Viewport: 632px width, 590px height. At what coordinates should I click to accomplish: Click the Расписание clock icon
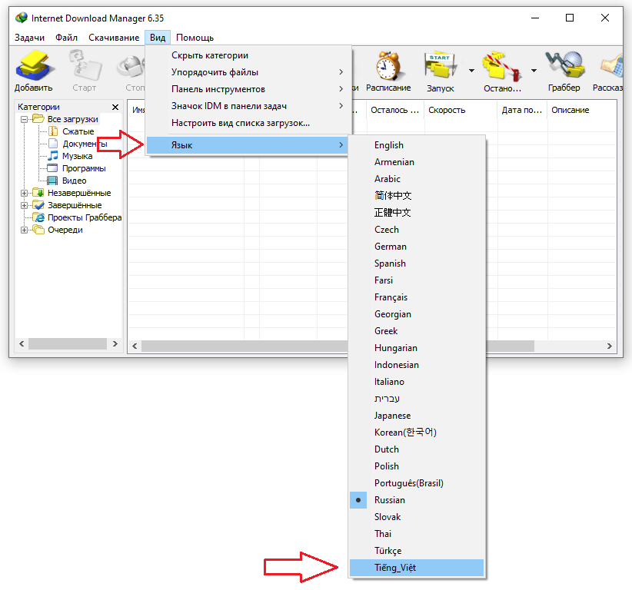[388, 67]
